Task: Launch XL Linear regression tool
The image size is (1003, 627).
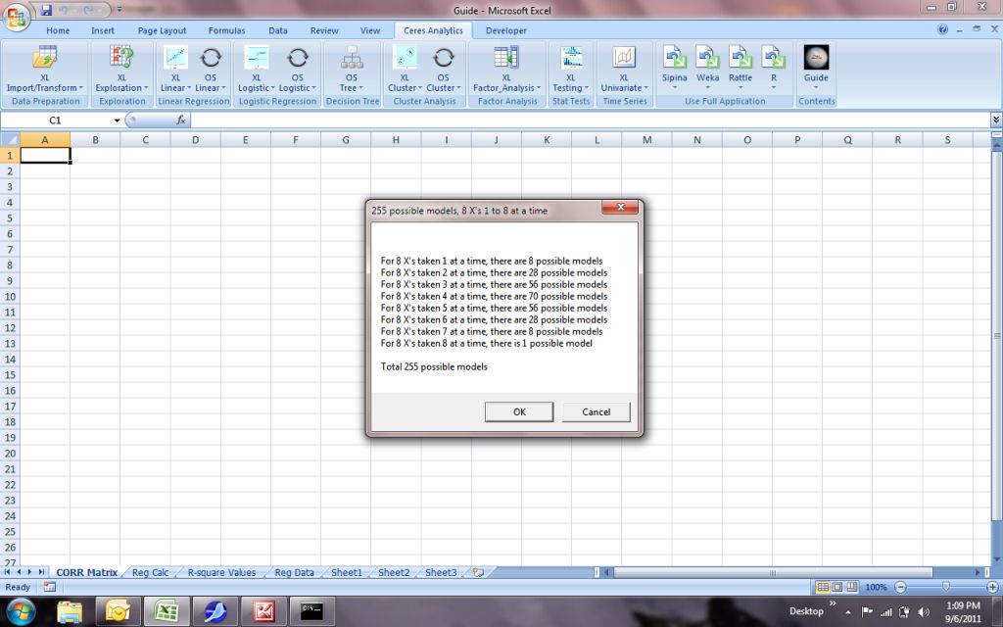Action: (x=175, y=70)
